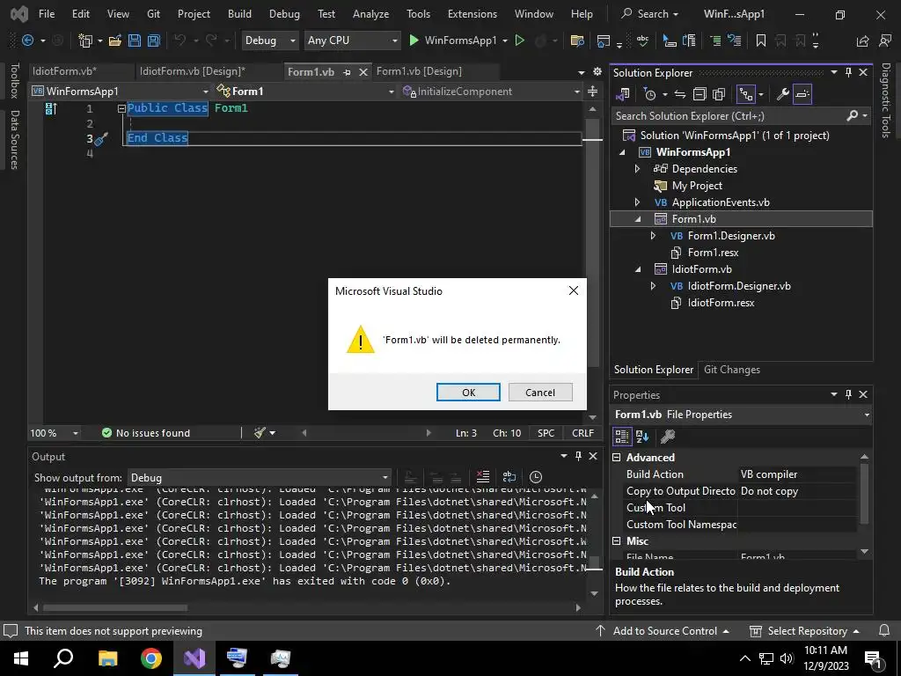Click Solution Explorer's Sync with Active Document icon
The width and height of the screenshot is (901, 676).
(680, 94)
